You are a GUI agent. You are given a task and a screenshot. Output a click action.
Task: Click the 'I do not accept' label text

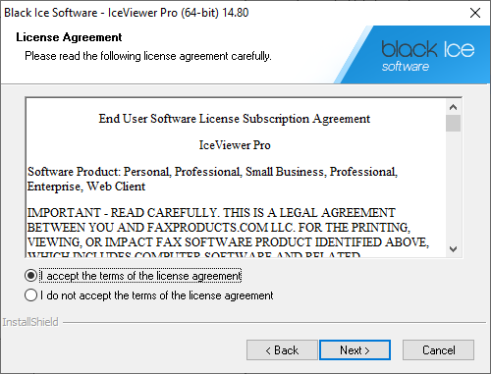157,295
